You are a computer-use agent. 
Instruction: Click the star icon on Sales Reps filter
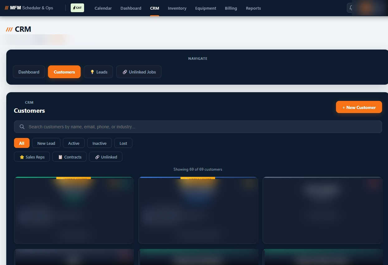[x=21, y=157]
